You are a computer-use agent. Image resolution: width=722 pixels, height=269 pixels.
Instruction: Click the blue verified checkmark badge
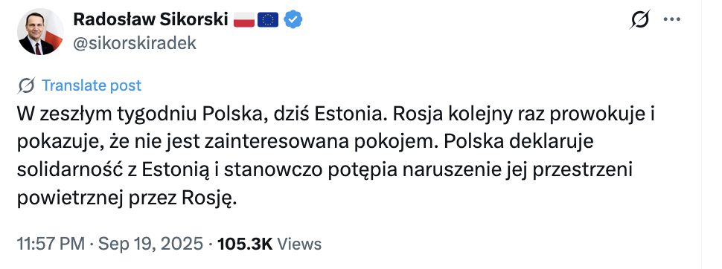coord(293,19)
